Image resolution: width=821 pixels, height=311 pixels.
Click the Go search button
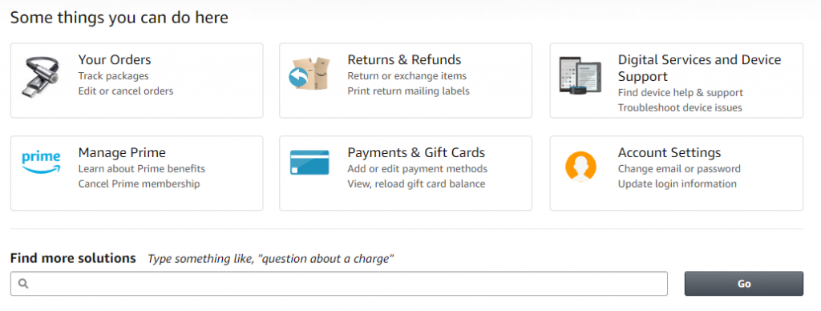click(x=743, y=284)
